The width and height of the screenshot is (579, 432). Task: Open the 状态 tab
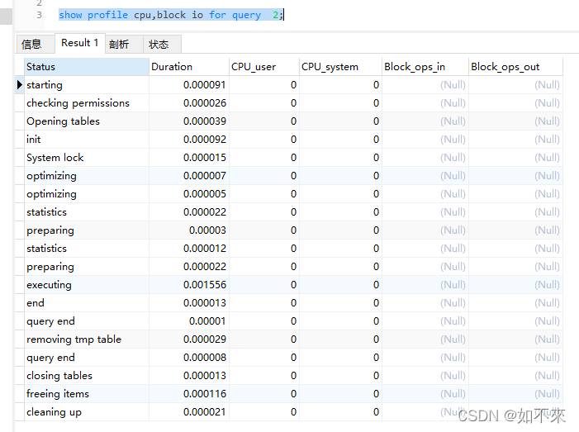(x=162, y=44)
